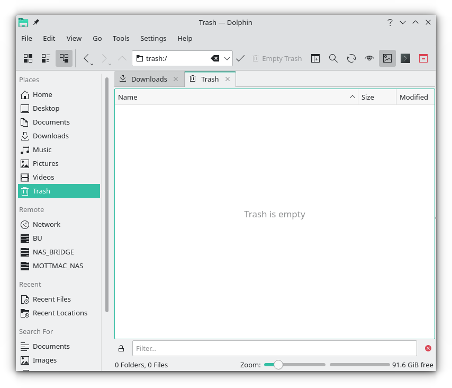Open Downloads in the Places sidebar

point(59,136)
